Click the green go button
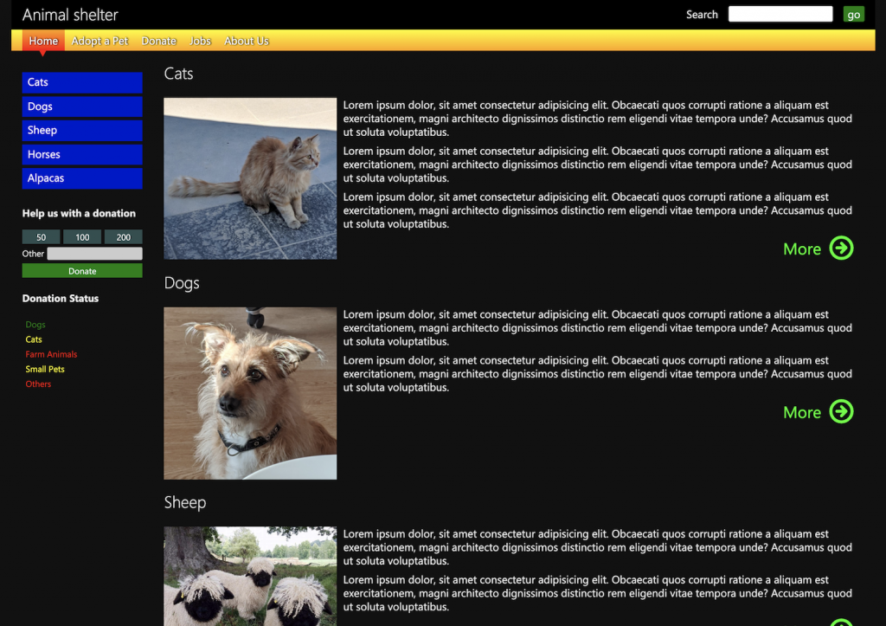This screenshot has width=886, height=626. (853, 14)
